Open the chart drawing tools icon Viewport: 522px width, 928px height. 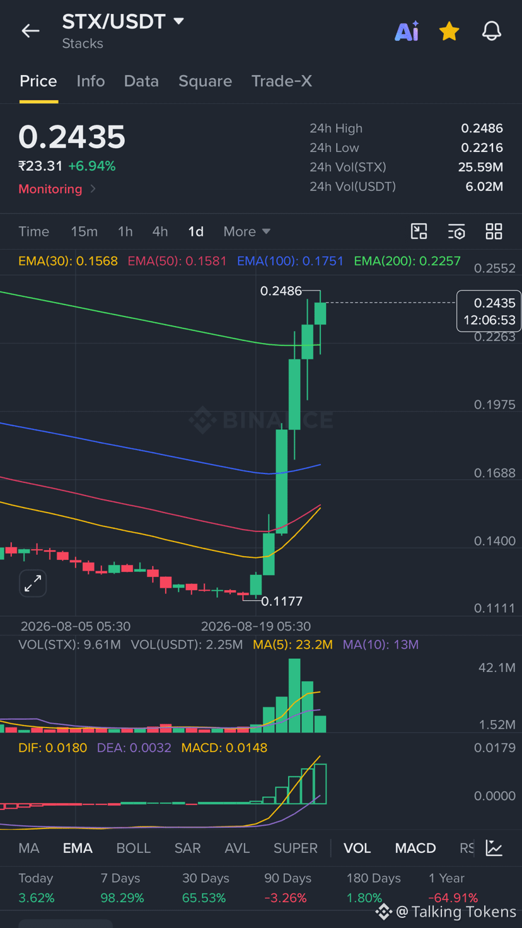[419, 231]
